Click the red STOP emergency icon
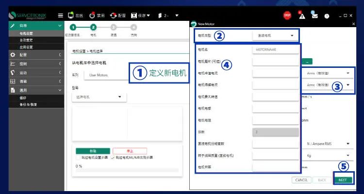Image resolution: width=364 pixels, height=194 pixels. coord(287,16)
